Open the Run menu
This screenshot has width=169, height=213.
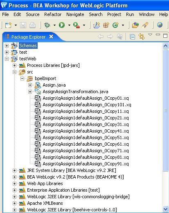(130, 14)
